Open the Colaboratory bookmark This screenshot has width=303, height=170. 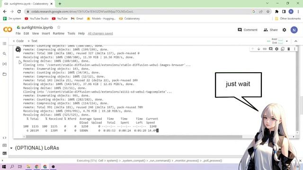(x=129, y=18)
